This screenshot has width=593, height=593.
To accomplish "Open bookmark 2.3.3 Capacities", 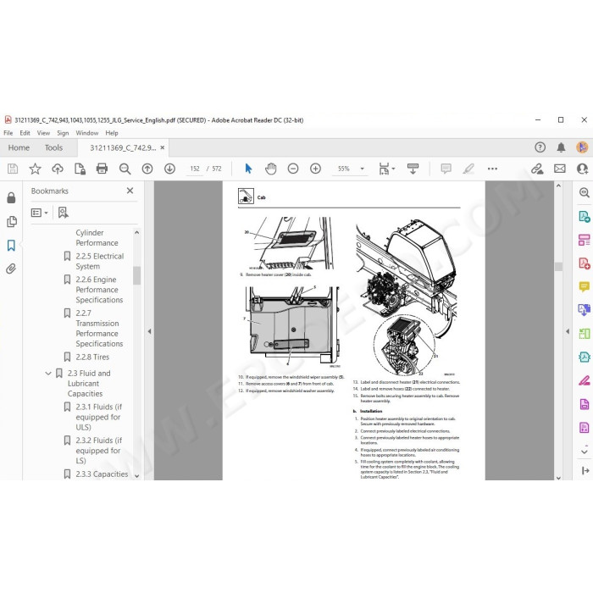I will [x=102, y=474].
